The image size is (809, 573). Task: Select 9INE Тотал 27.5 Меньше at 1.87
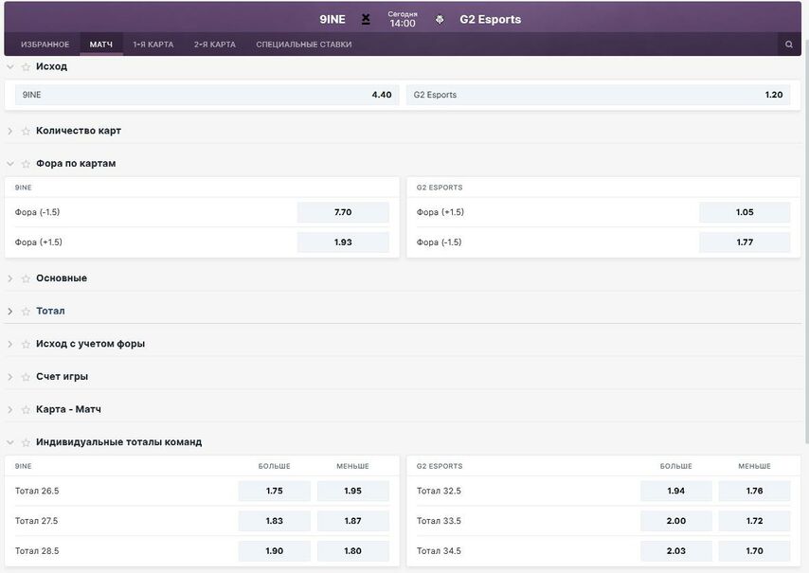[x=353, y=521]
